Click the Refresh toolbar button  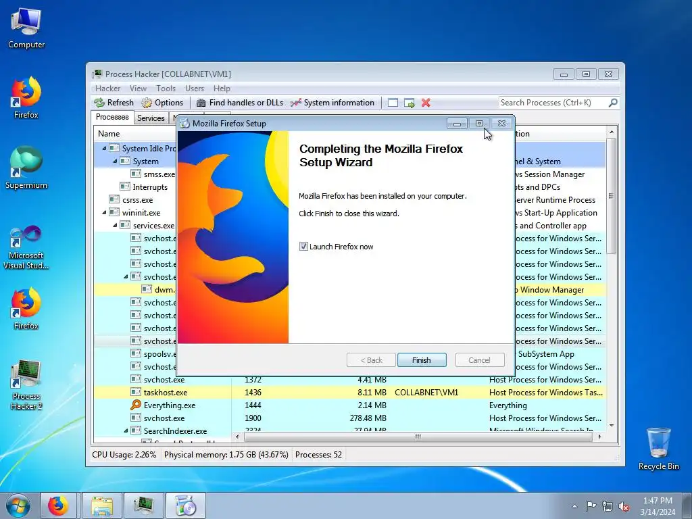(114, 103)
